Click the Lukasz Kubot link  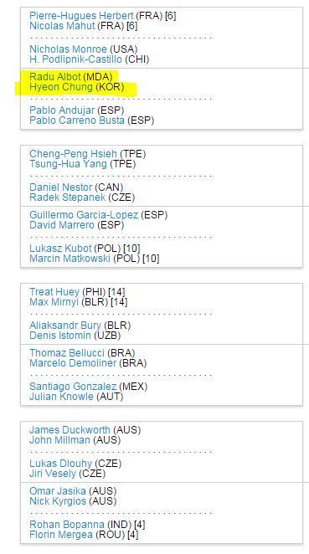[60, 249]
